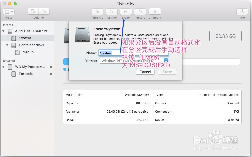
Task: Click the PCI Internal Physical Volume type
Action: [219, 95]
